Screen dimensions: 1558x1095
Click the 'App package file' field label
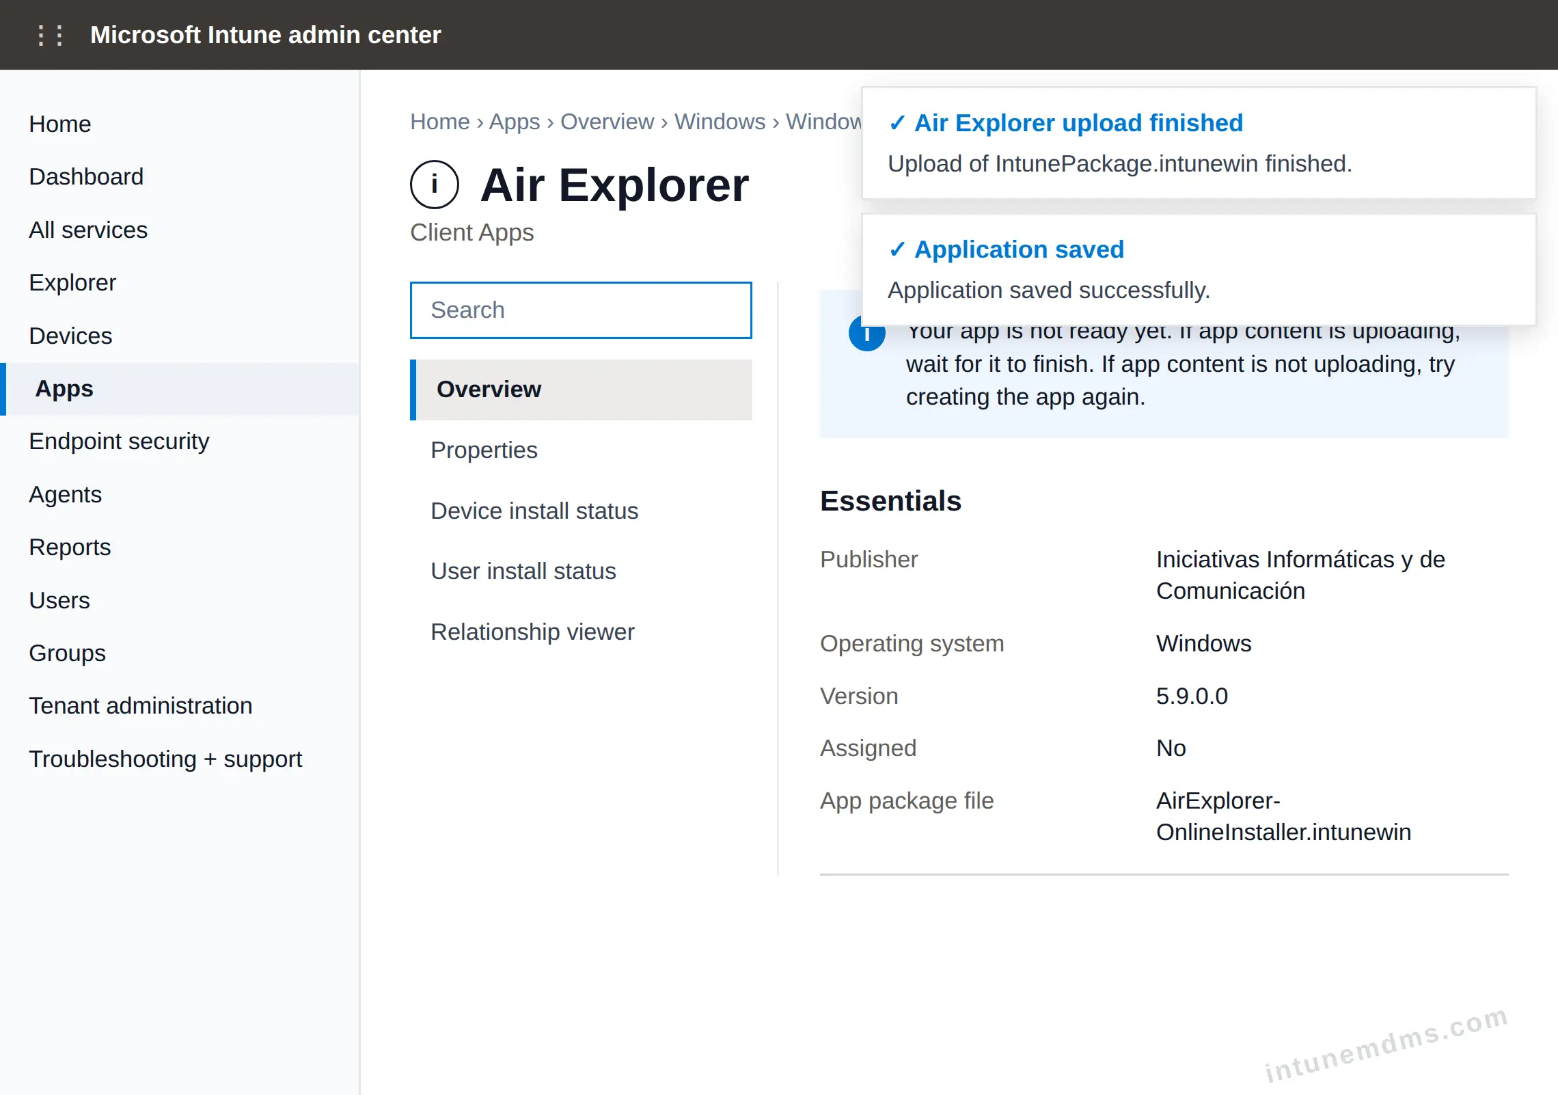click(907, 800)
